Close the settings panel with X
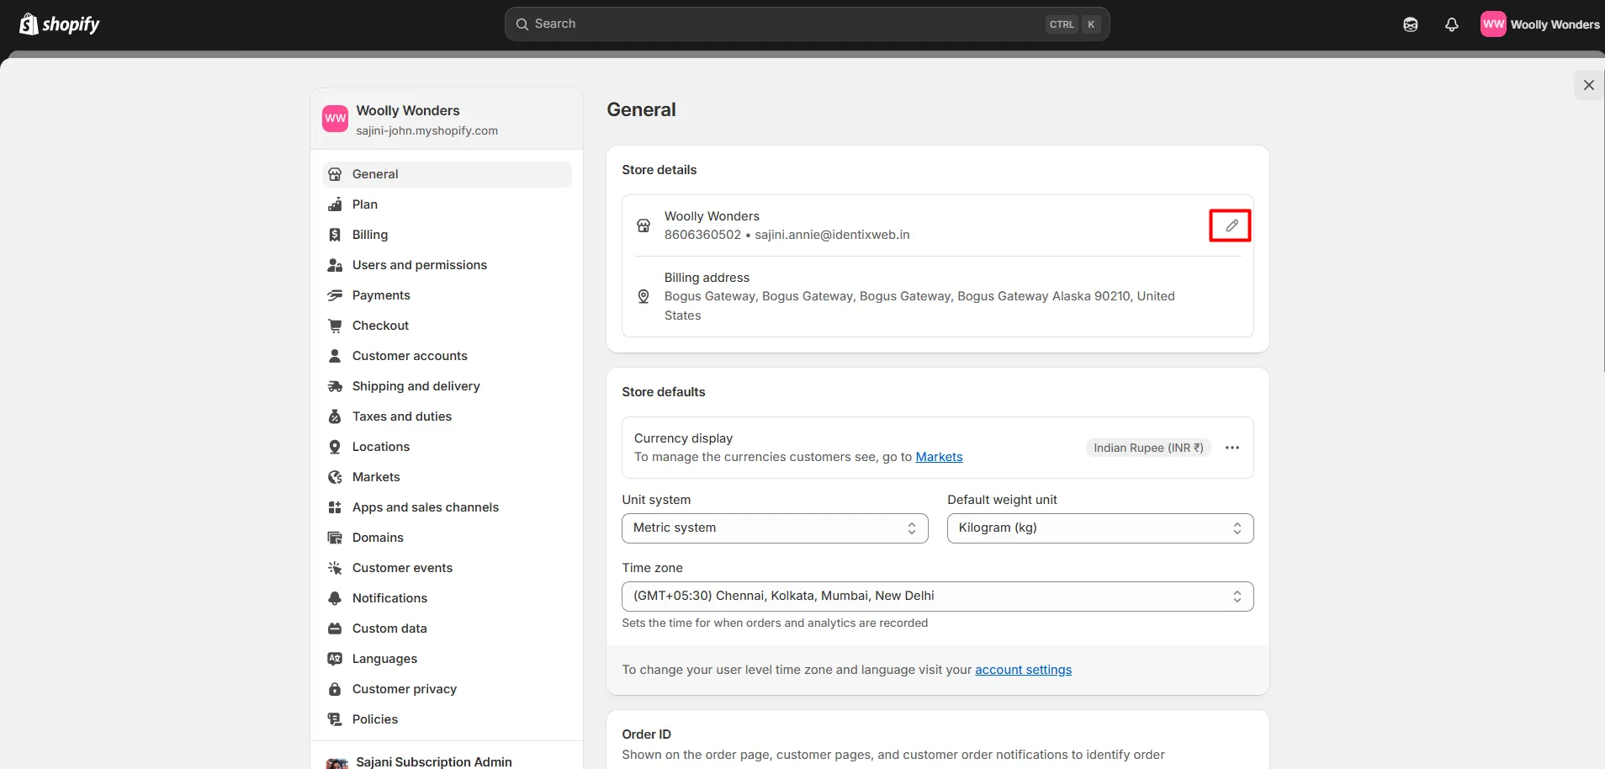 (x=1588, y=85)
